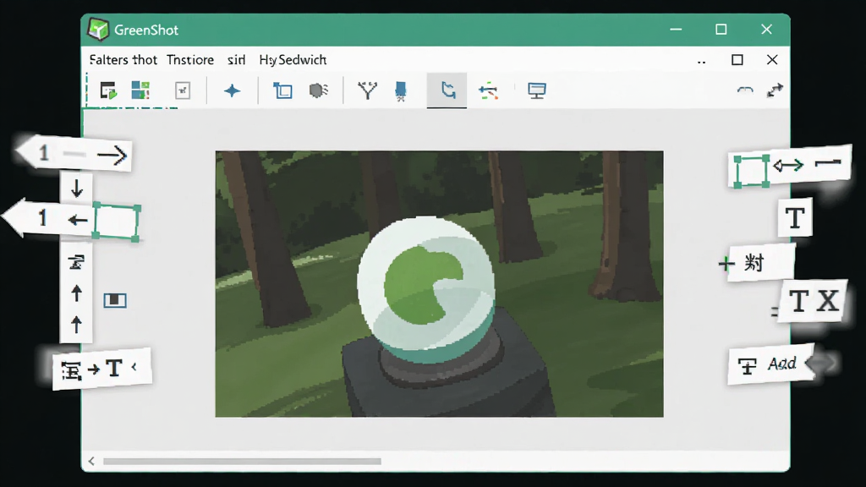Select the T text tool on right
This screenshot has height=487, width=866.
pos(795,218)
